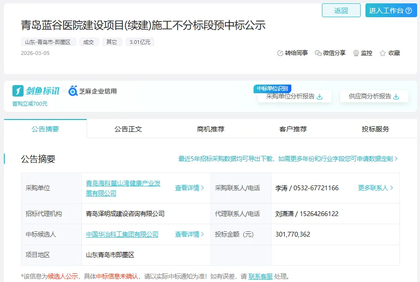Expand 更多联系人 contacts list
This screenshot has height=282, width=420.
coord(376,188)
